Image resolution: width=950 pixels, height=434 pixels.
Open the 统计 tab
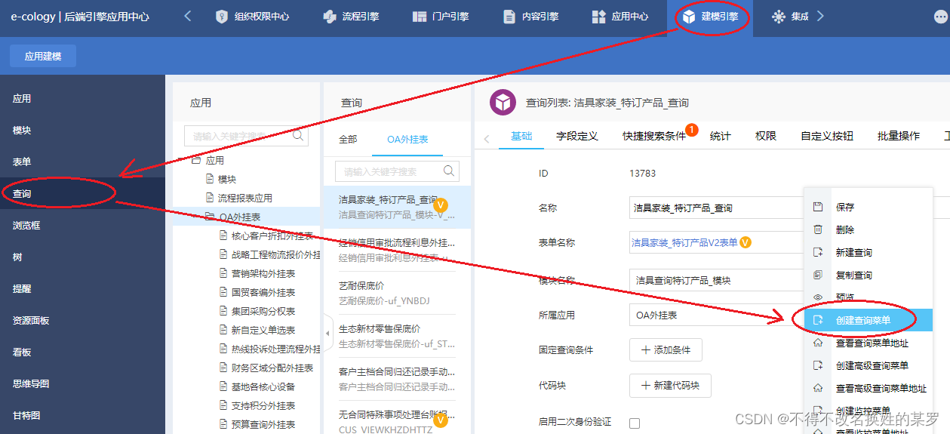(x=721, y=136)
